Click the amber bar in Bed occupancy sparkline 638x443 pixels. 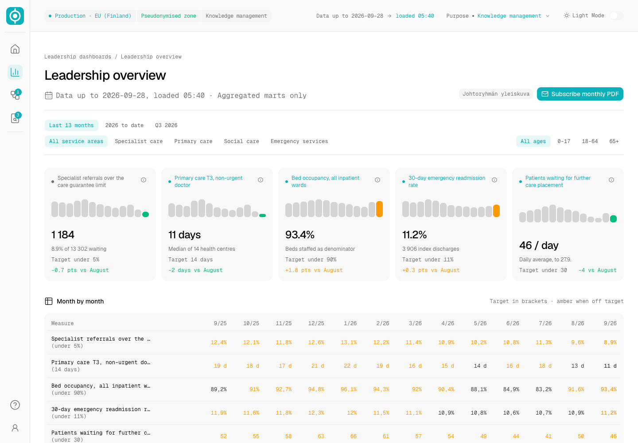379,209
